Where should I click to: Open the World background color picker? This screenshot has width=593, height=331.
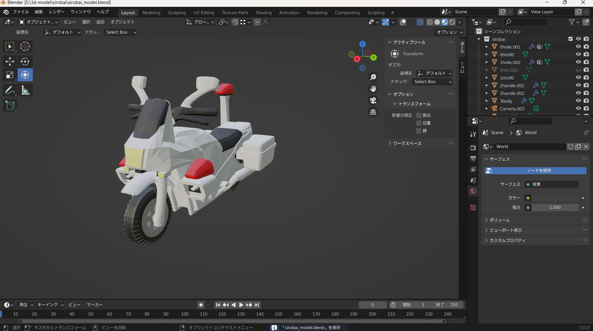pyautogui.click(x=552, y=198)
